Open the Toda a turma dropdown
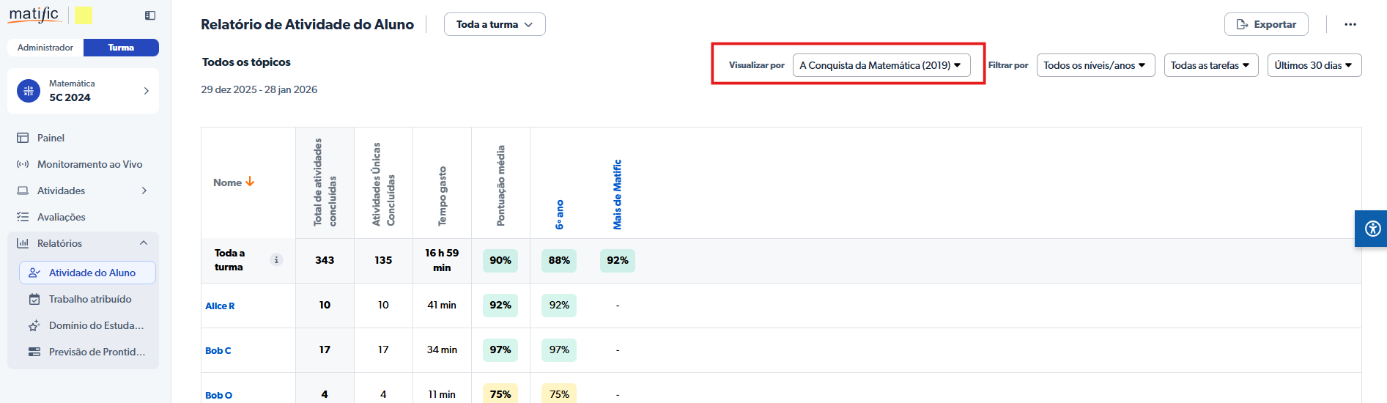Screen dimensions: 1387x403 click(x=495, y=24)
